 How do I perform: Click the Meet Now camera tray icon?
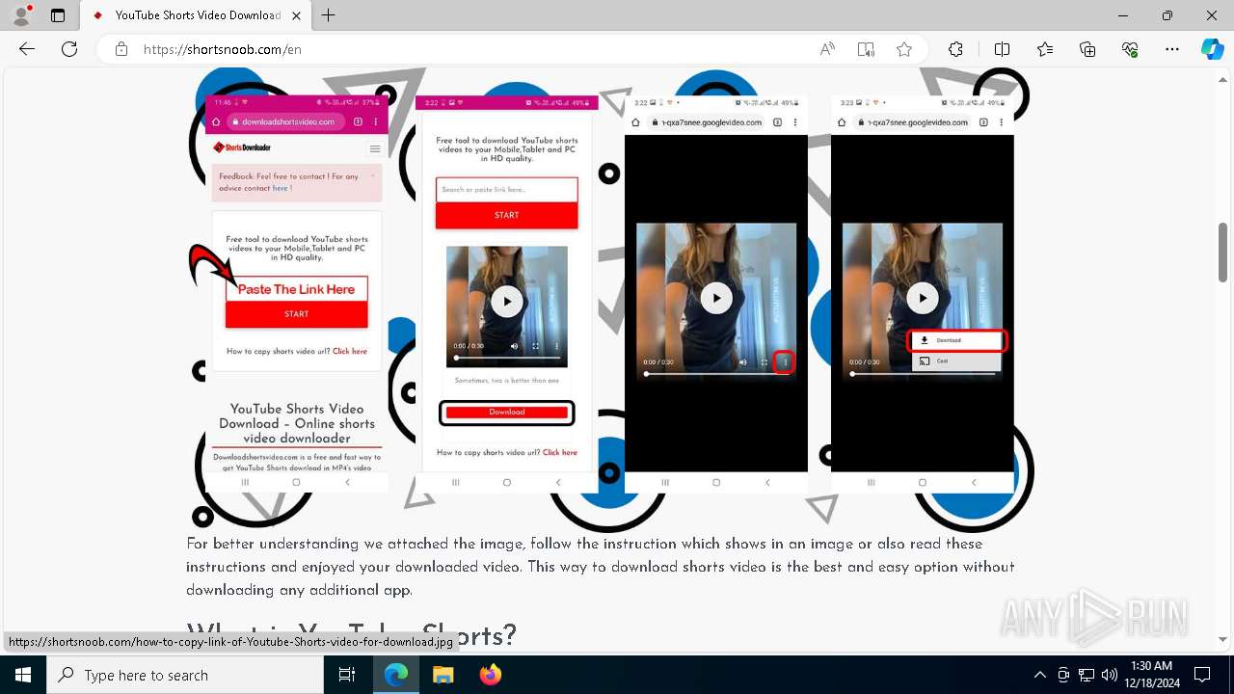click(1063, 675)
